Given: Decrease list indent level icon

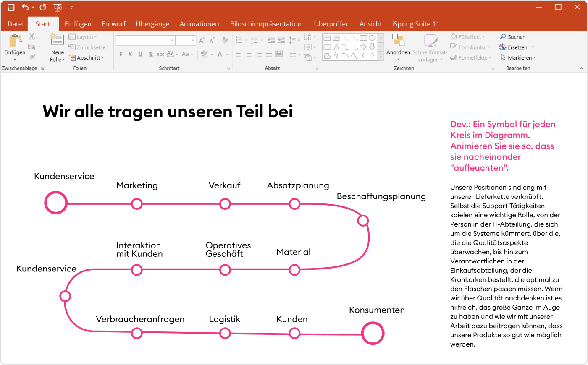Looking at the screenshot, I should point(271,40).
